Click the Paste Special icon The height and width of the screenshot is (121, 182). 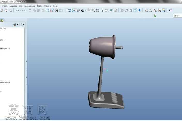coord(43,11)
